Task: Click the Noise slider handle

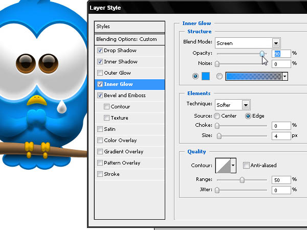Action: click(217, 64)
